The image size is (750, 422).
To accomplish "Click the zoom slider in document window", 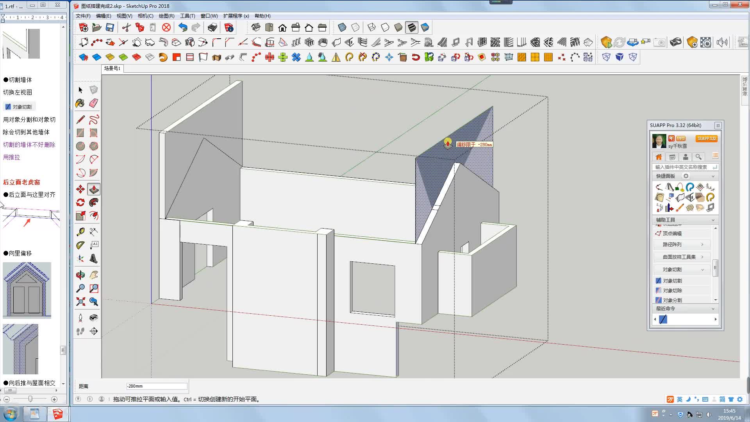I will click(x=30, y=399).
